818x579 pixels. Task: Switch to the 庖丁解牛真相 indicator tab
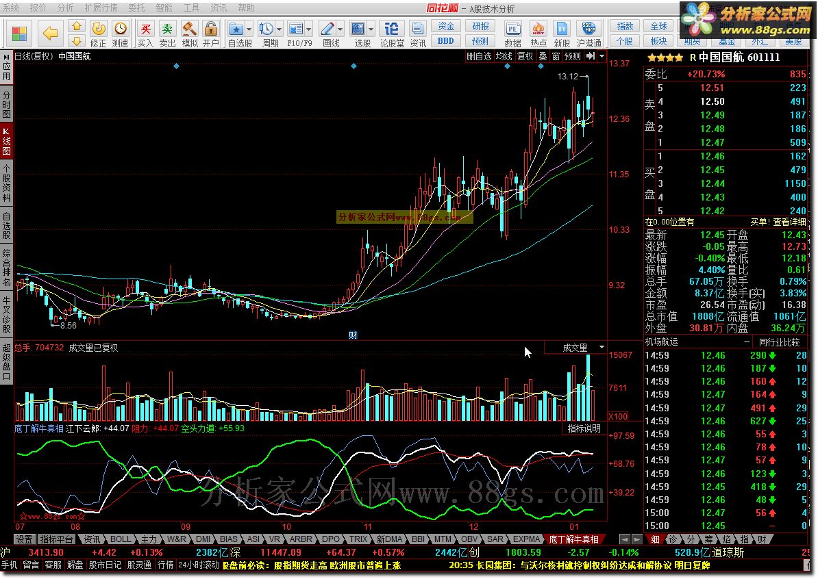[x=573, y=539]
